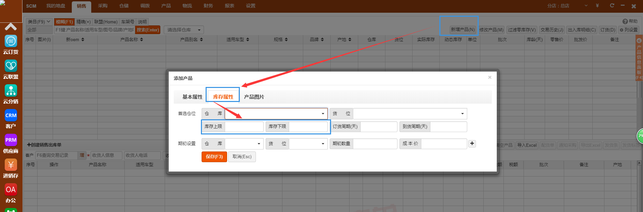Open the 云订货 cloud ordering sidebar icon
This screenshot has height=212, width=643.
pos(11,41)
